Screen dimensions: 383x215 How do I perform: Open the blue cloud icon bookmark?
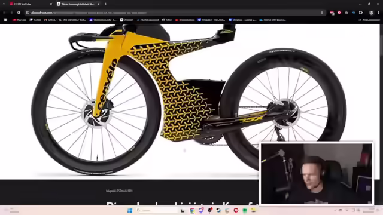pos(273,20)
